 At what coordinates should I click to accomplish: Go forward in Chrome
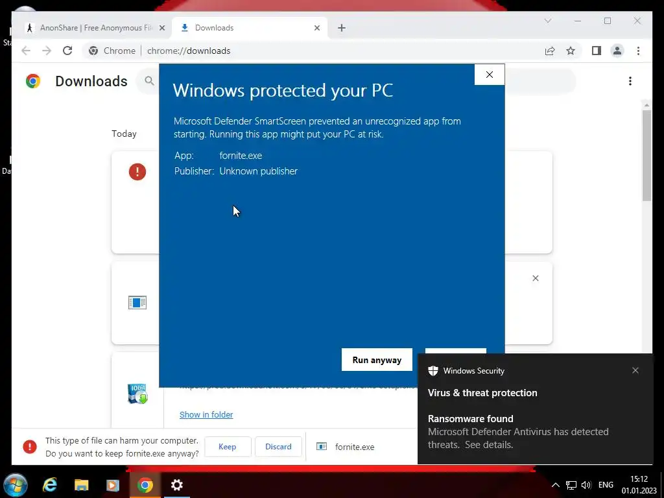click(x=47, y=51)
